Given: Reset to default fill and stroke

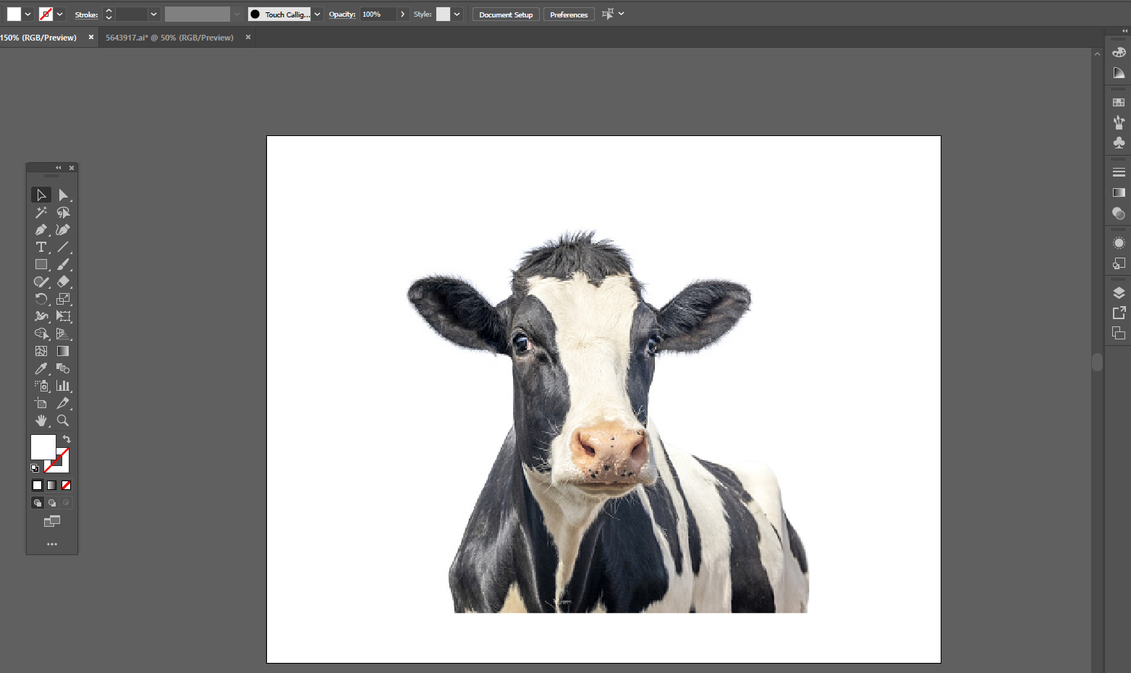Looking at the screenshot, I should coord(35,468).
